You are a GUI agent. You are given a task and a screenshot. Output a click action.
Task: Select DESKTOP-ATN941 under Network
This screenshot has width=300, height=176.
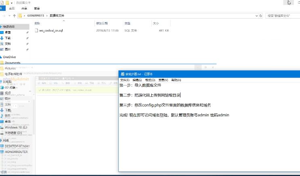click(x=17, y=146)
